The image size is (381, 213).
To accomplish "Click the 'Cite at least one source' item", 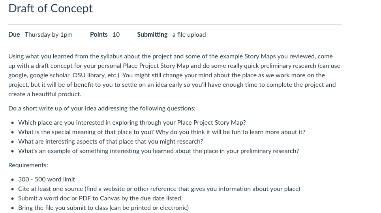I will pyautogui.click(x=159, y=189).
